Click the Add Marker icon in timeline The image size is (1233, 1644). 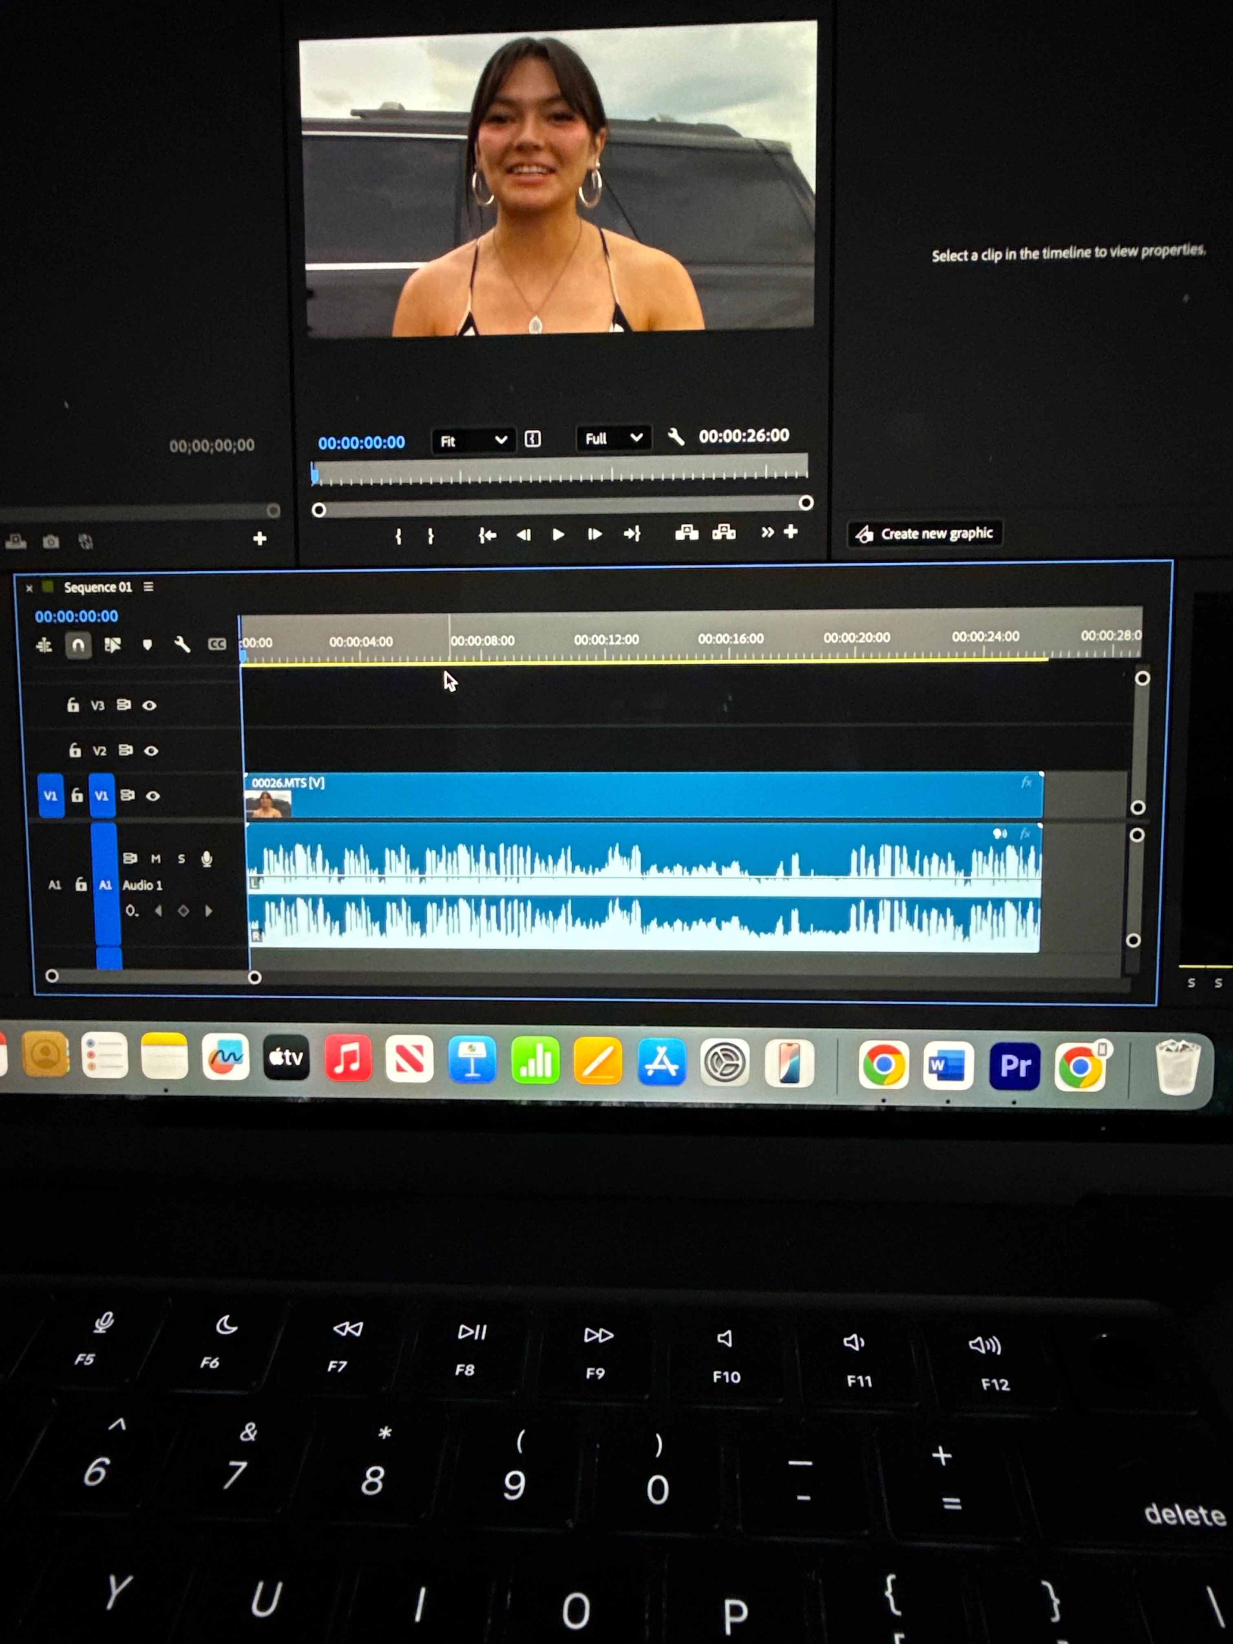tap(147, 645)
